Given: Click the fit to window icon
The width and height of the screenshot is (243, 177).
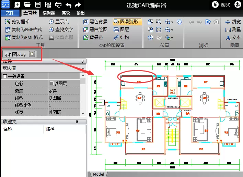Looking at the screenshot, I should [159, 29].
